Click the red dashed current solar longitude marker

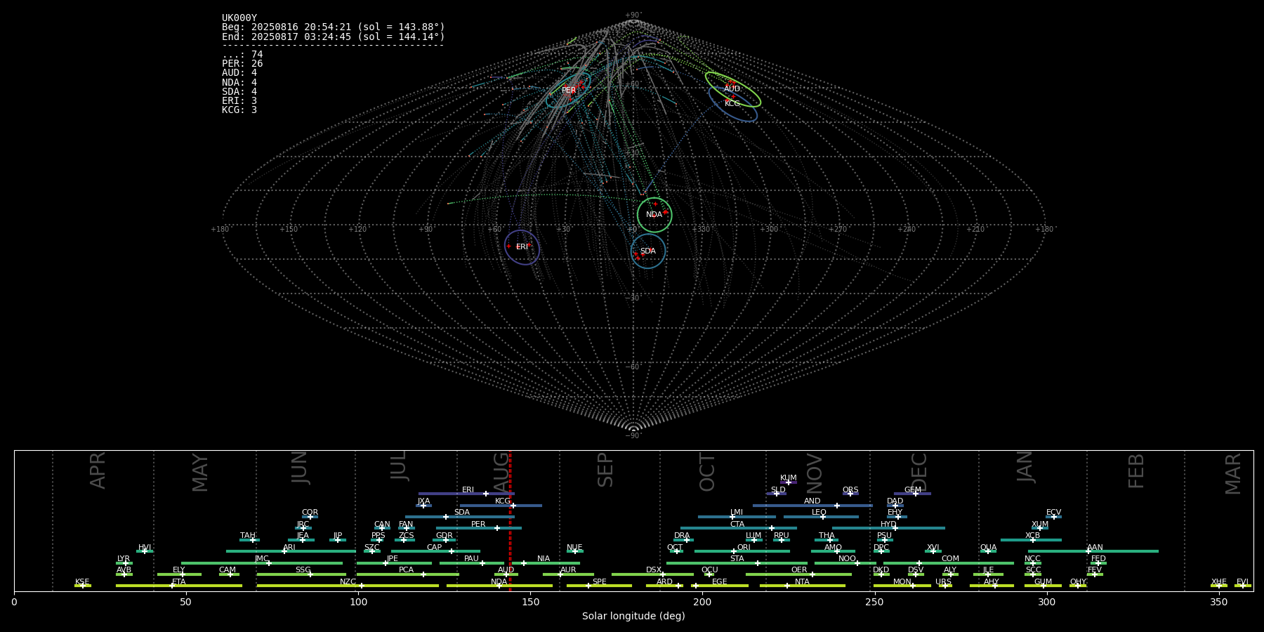click(510, 521)
